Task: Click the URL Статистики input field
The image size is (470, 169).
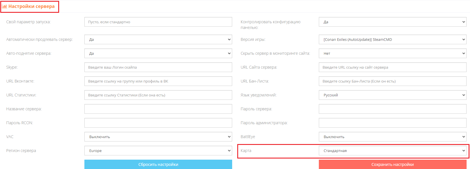Action: [x=158, y=95]
